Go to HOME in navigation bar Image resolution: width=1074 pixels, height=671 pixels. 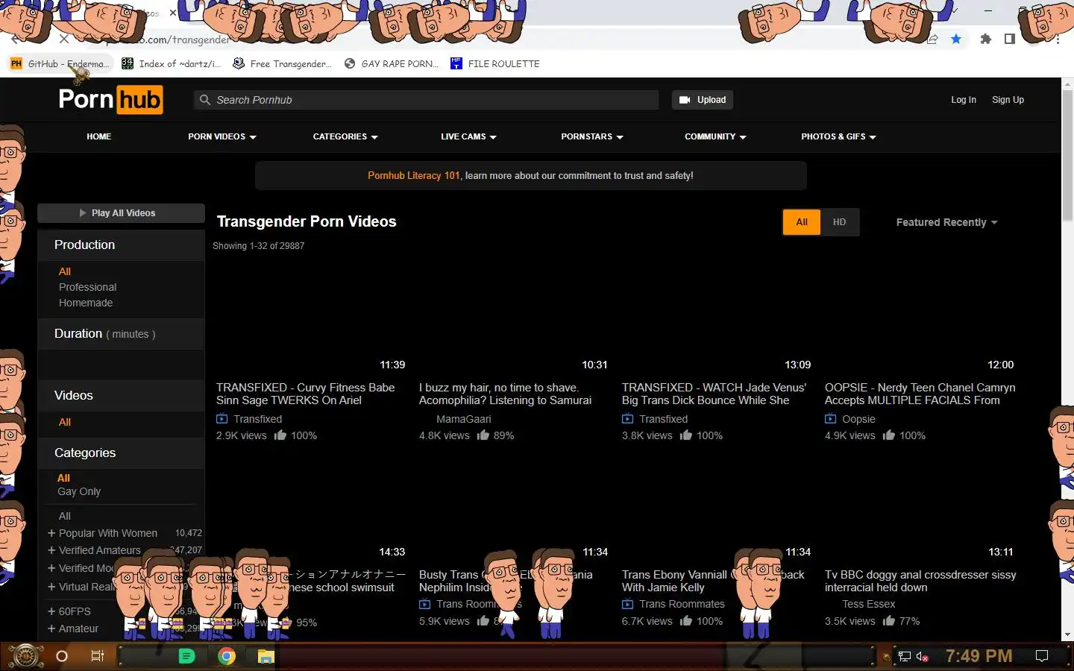(98, 136)
